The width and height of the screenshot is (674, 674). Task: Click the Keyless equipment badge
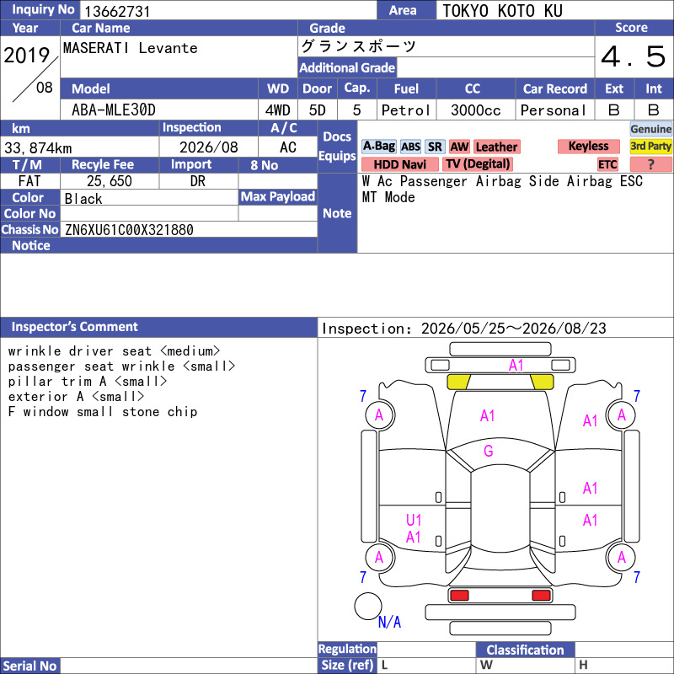(588, 146)
